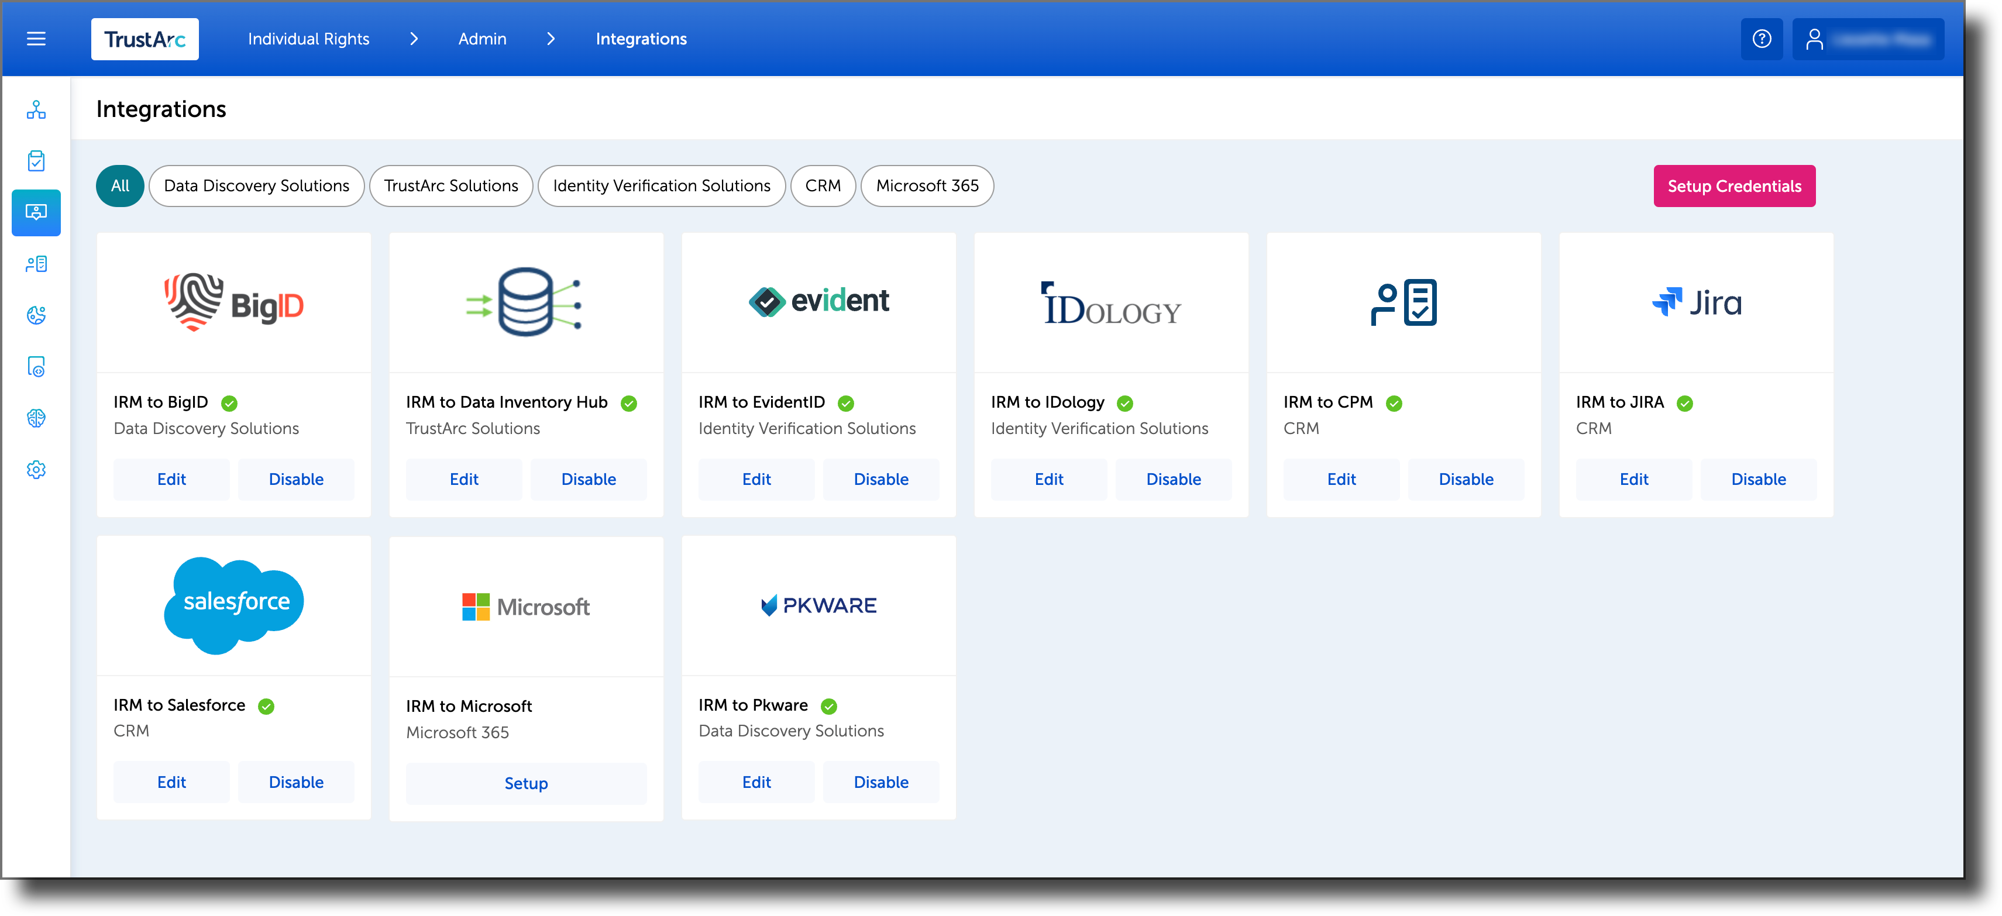Open the Admin breadcrumb item
This screenshot has height=916, width=2002.
[x=482, y=38]
